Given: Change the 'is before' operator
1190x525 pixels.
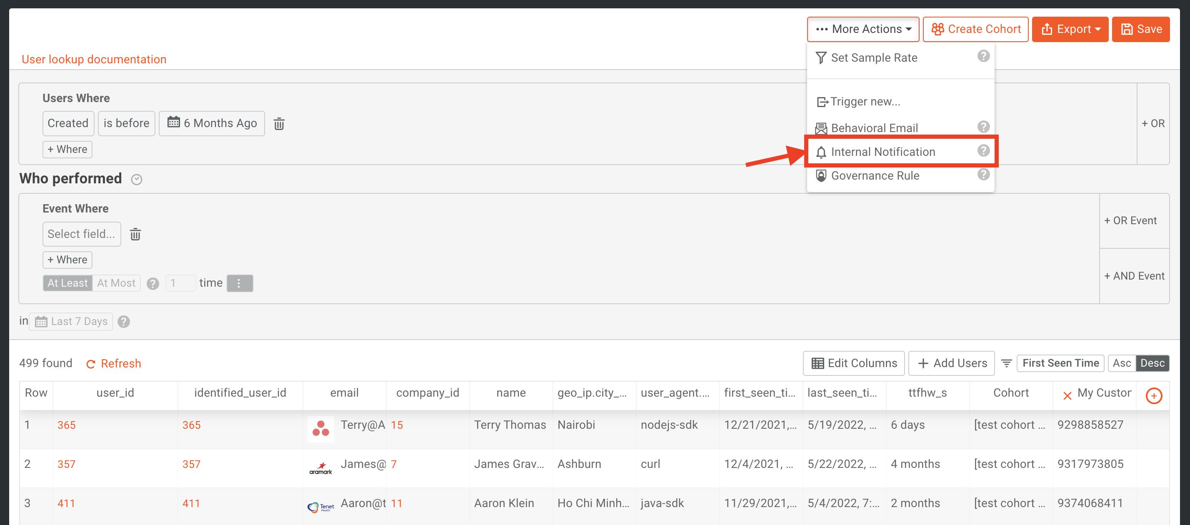Looking at the screenshot, I should [x=126, y=123].
